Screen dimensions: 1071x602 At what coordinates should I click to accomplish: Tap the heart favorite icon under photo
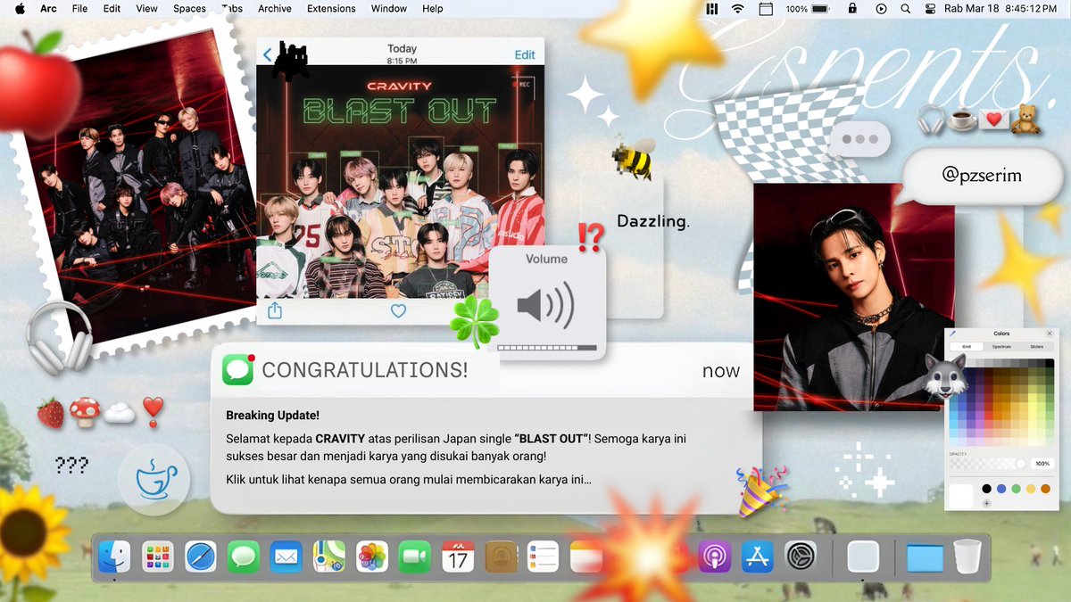pyautogui.click(x=399, y=310)
